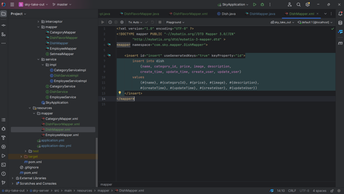Screen dimensions: 344x194
Task: Open the master branch dropdown
Action: click(x=62, y=4)
